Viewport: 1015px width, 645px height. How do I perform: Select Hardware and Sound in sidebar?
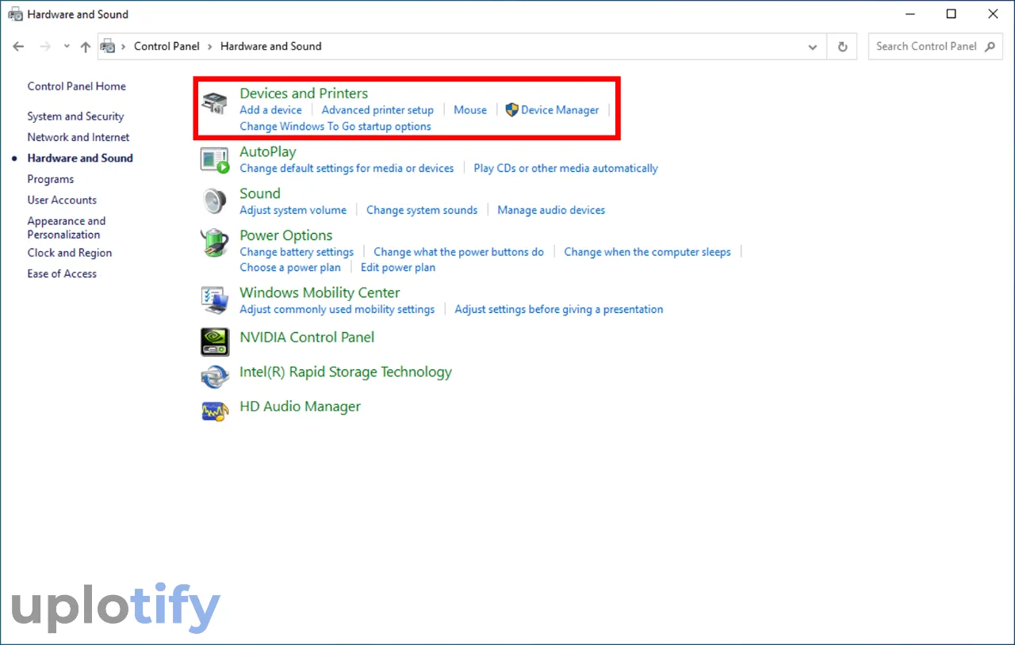[80, 158]
